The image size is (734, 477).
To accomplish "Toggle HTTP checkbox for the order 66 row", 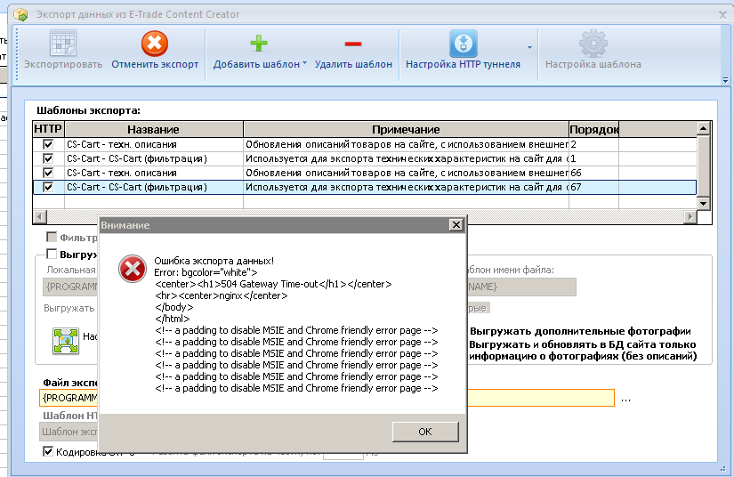I will 48,173.
